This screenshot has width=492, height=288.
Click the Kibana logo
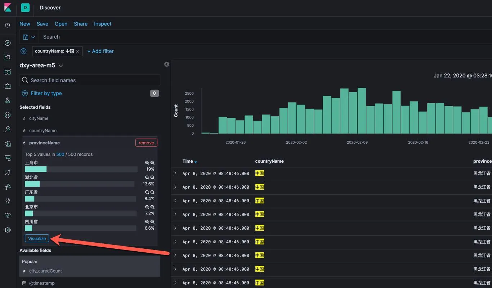pyautogui.click(x=8, y=8)
